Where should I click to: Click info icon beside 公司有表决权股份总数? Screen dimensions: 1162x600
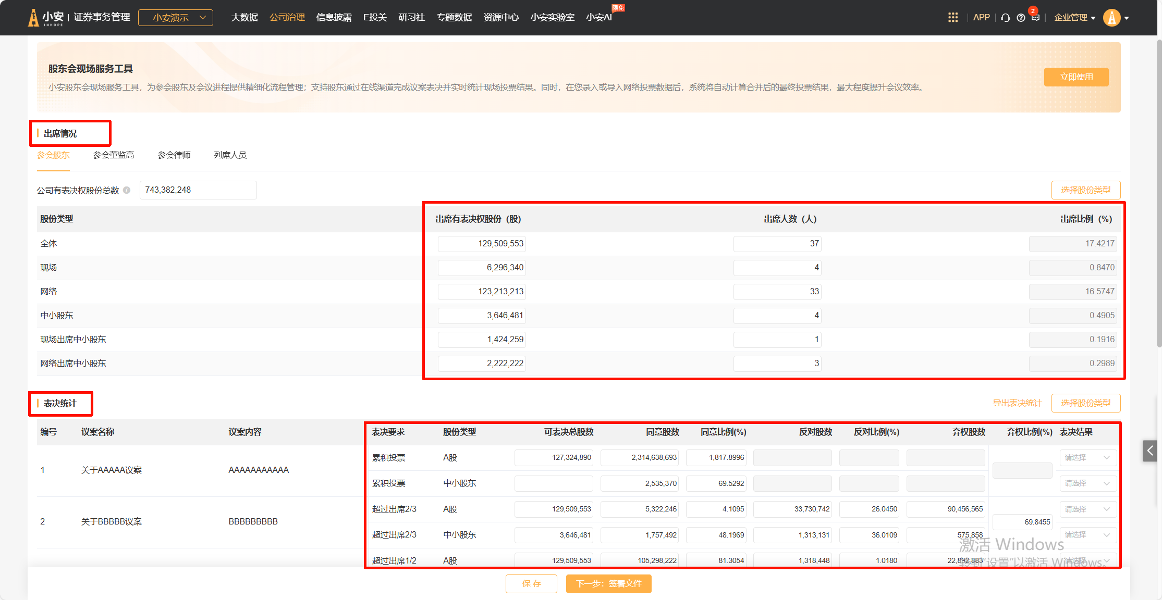coord(127,191)
